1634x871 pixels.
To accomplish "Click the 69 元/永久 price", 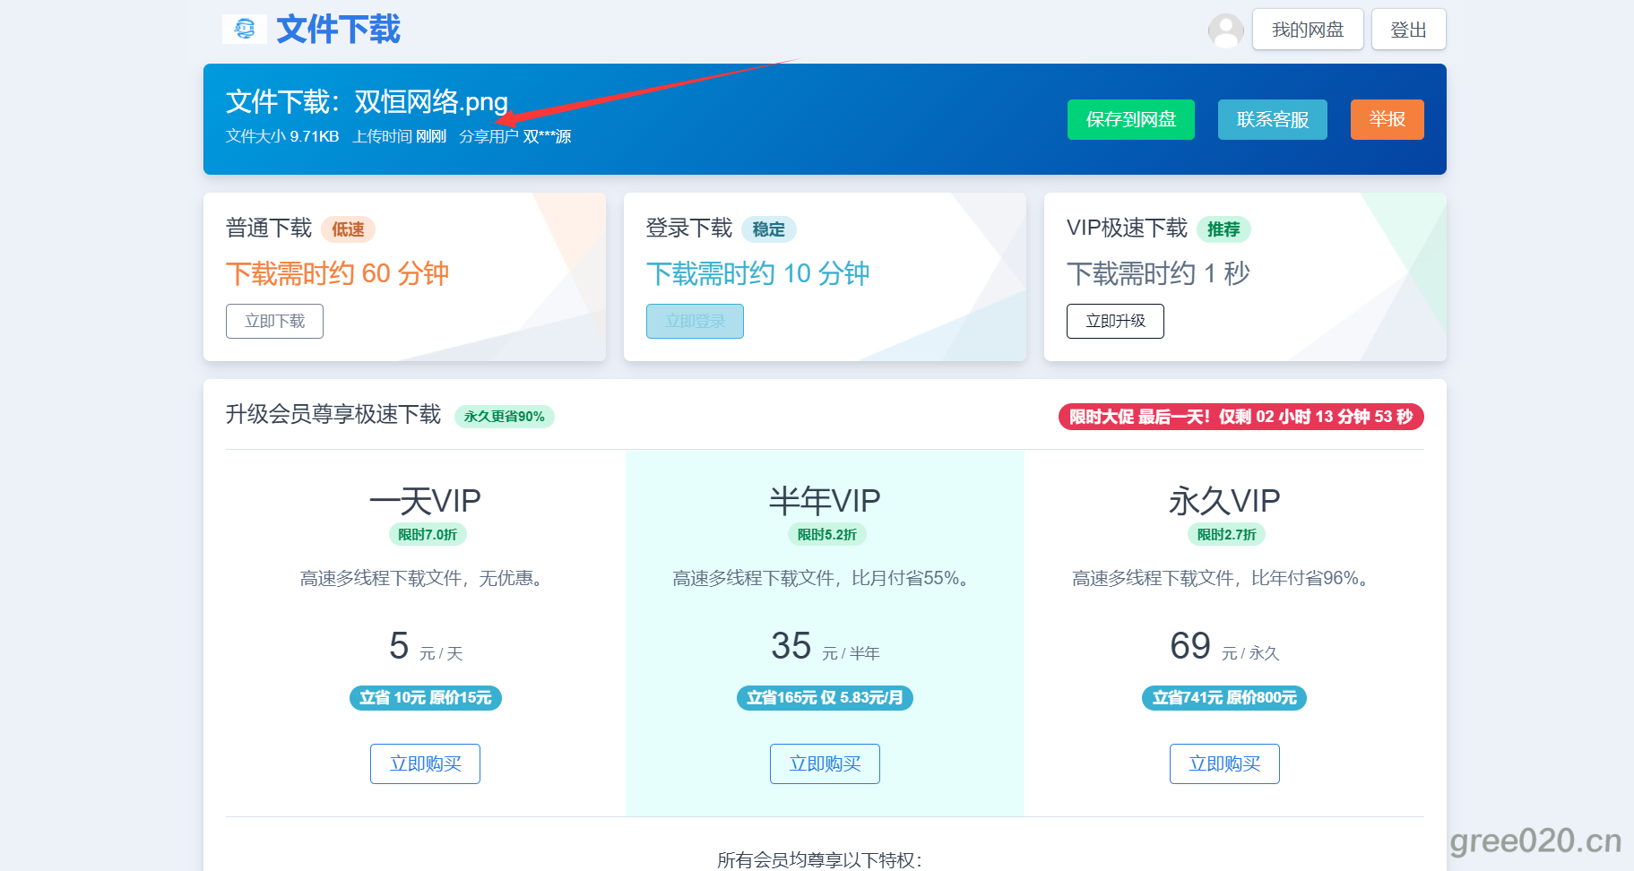I will click(x=1224, y=646).
